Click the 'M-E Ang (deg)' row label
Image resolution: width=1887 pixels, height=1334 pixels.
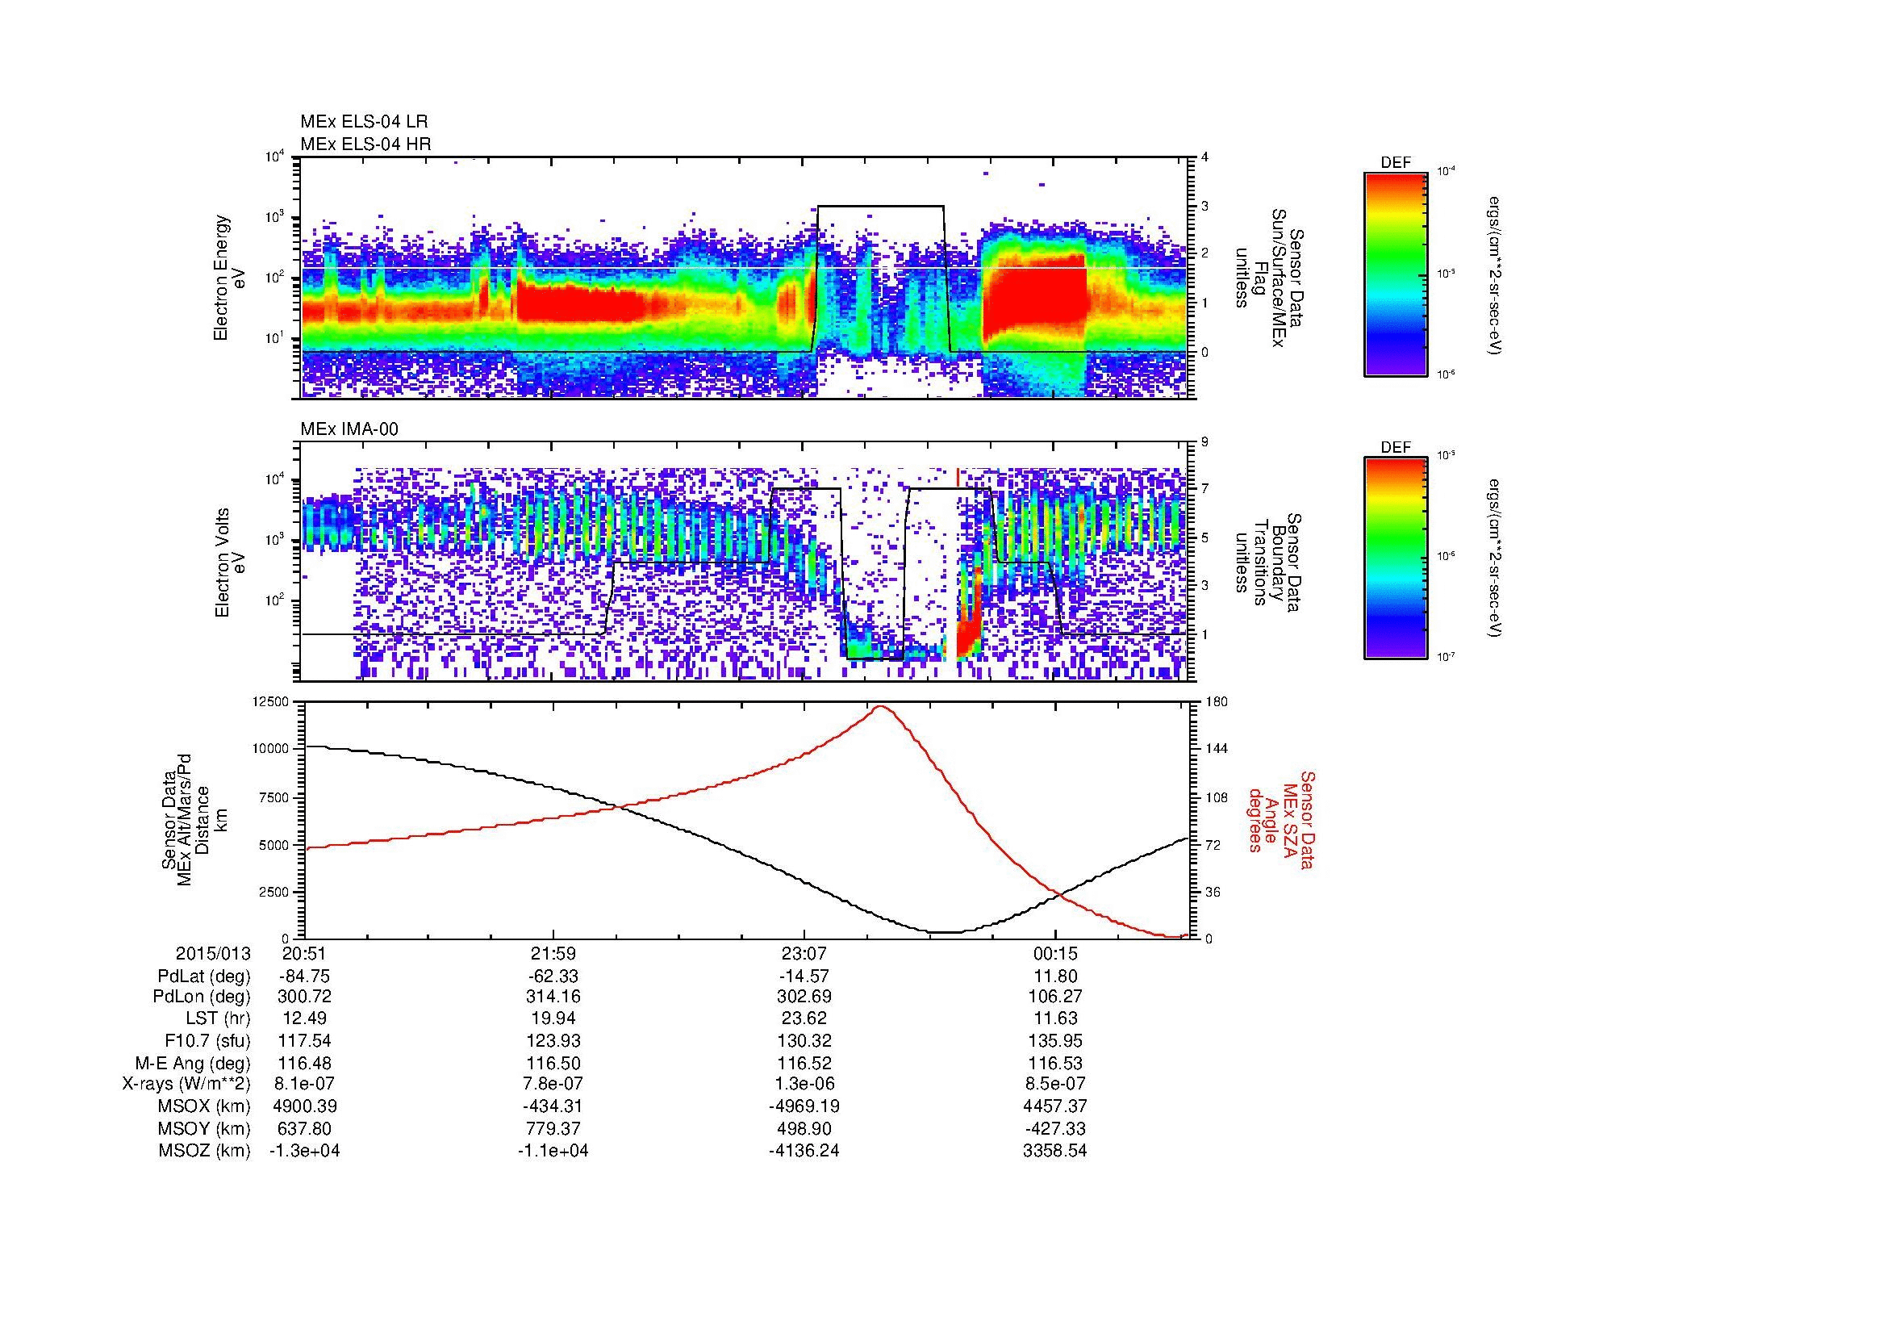192,1063
